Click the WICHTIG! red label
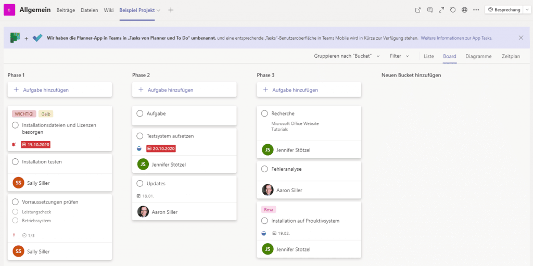The height and width of the screenshot is (266, 533). click(x=24, y=115)
